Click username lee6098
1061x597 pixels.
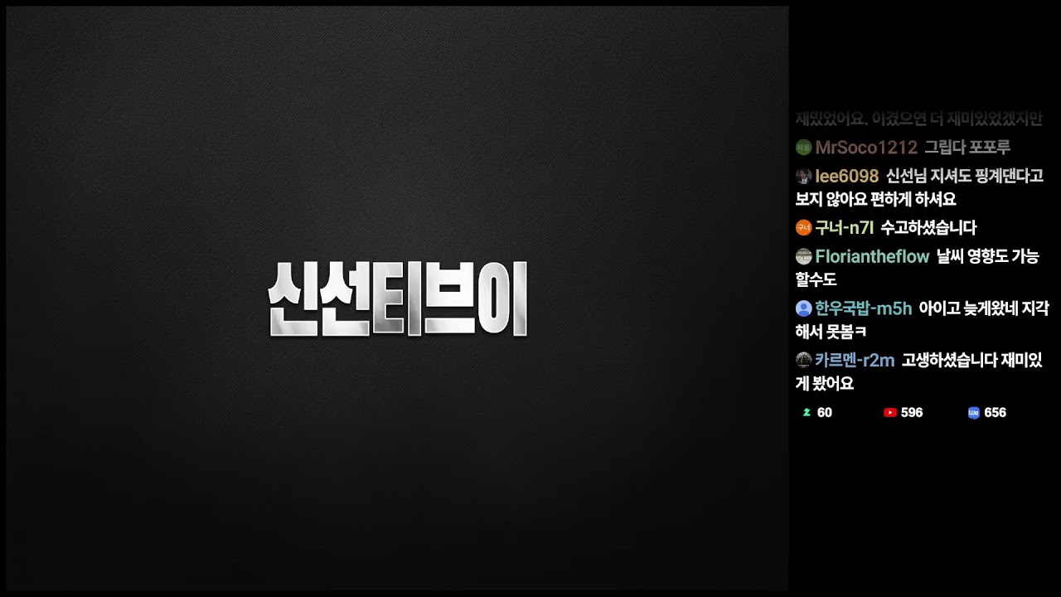tap(846, 176)
